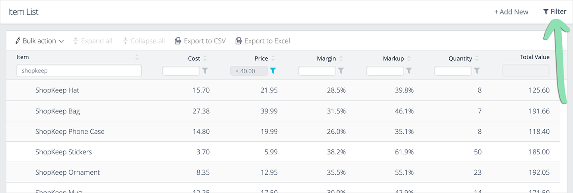
Task: Click the Margin filter funnel icon
Action: [341, 71]
